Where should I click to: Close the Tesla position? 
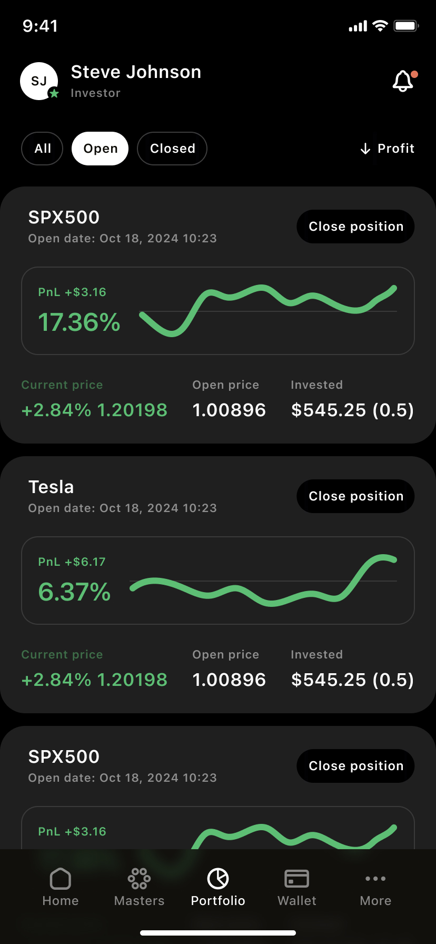click(x=355, y=496)
